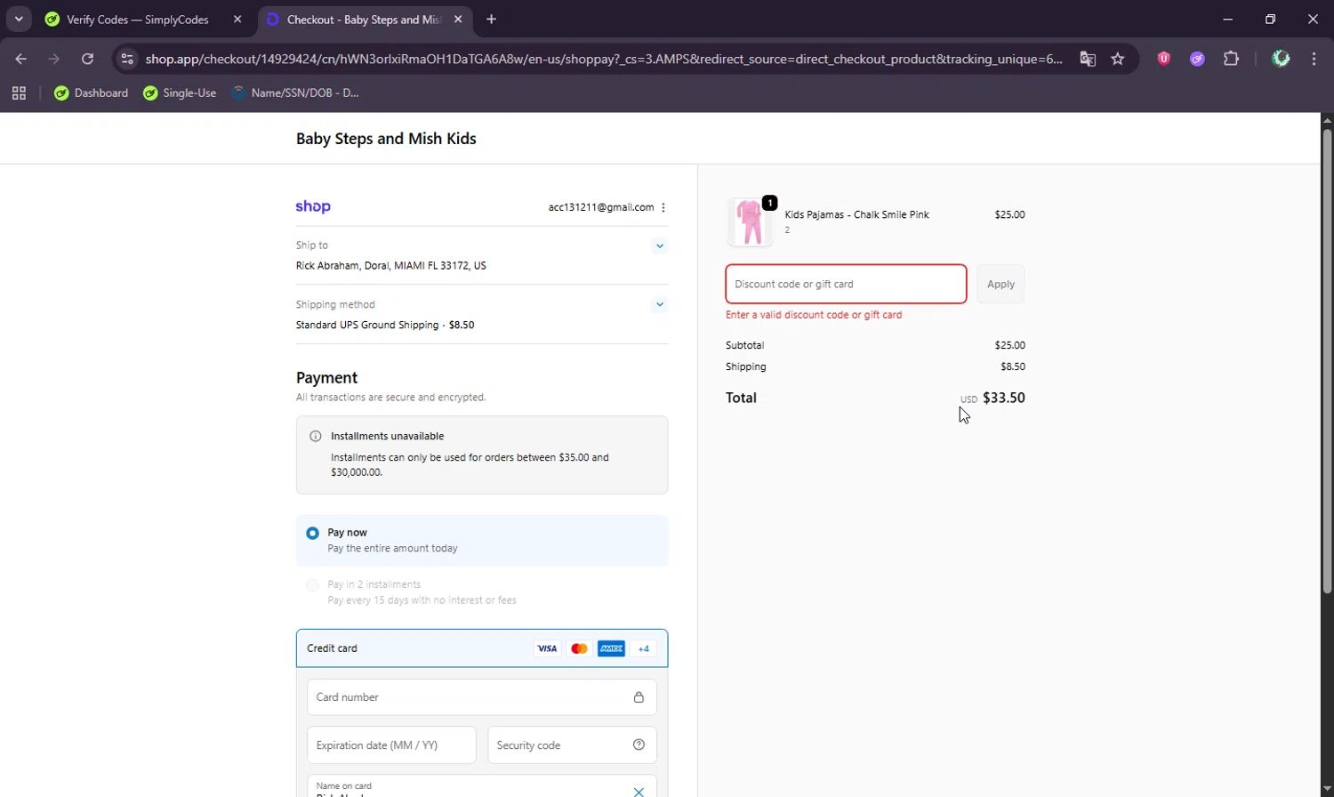Click the Kids Pajamas product thumbnail

coord(750,222)
